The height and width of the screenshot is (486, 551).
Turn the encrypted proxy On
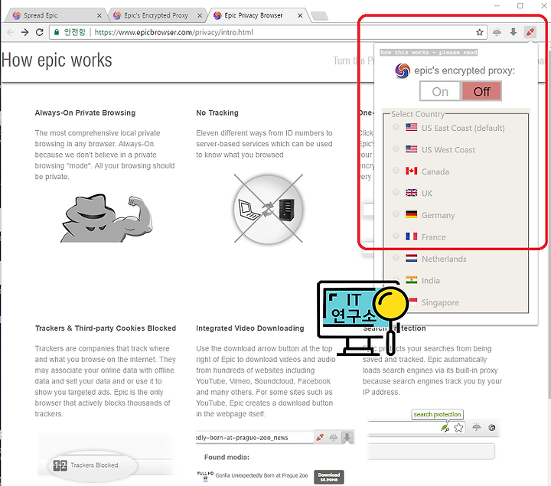tap(440, 91)
